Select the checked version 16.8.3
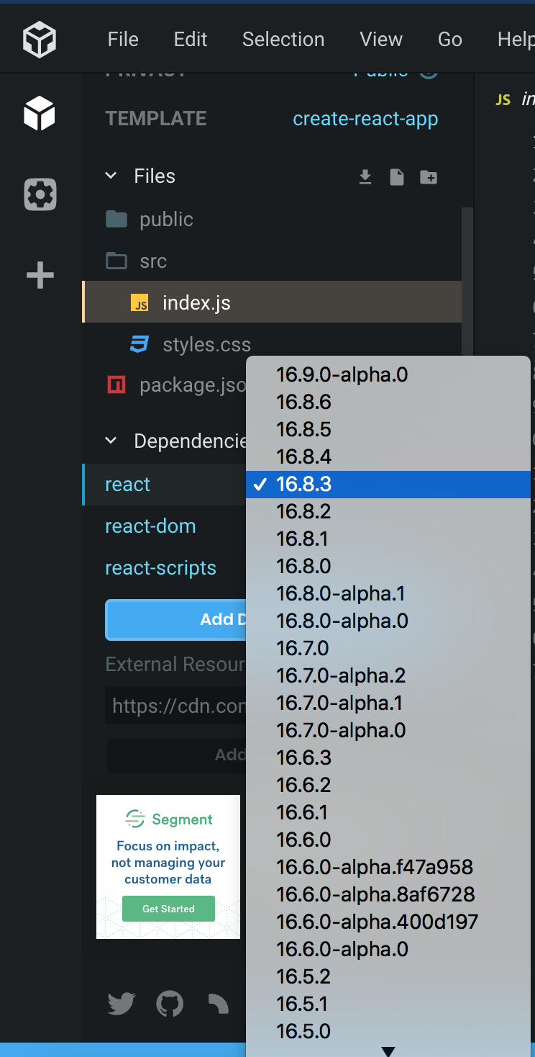The image size is (535, 1057). coord(388,484)
